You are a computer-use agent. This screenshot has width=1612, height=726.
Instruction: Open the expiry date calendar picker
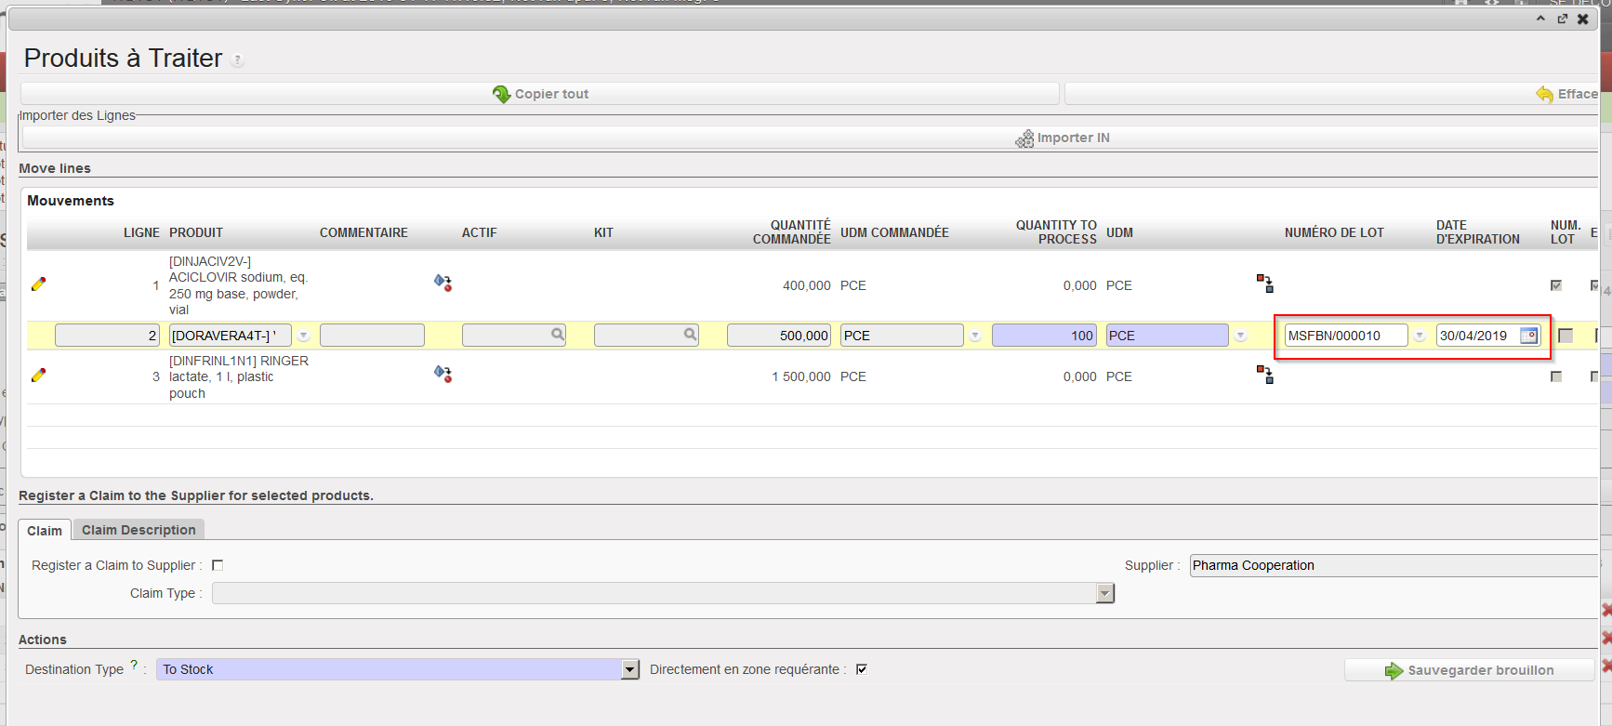pyautogui.click(x=1528, y=336)
